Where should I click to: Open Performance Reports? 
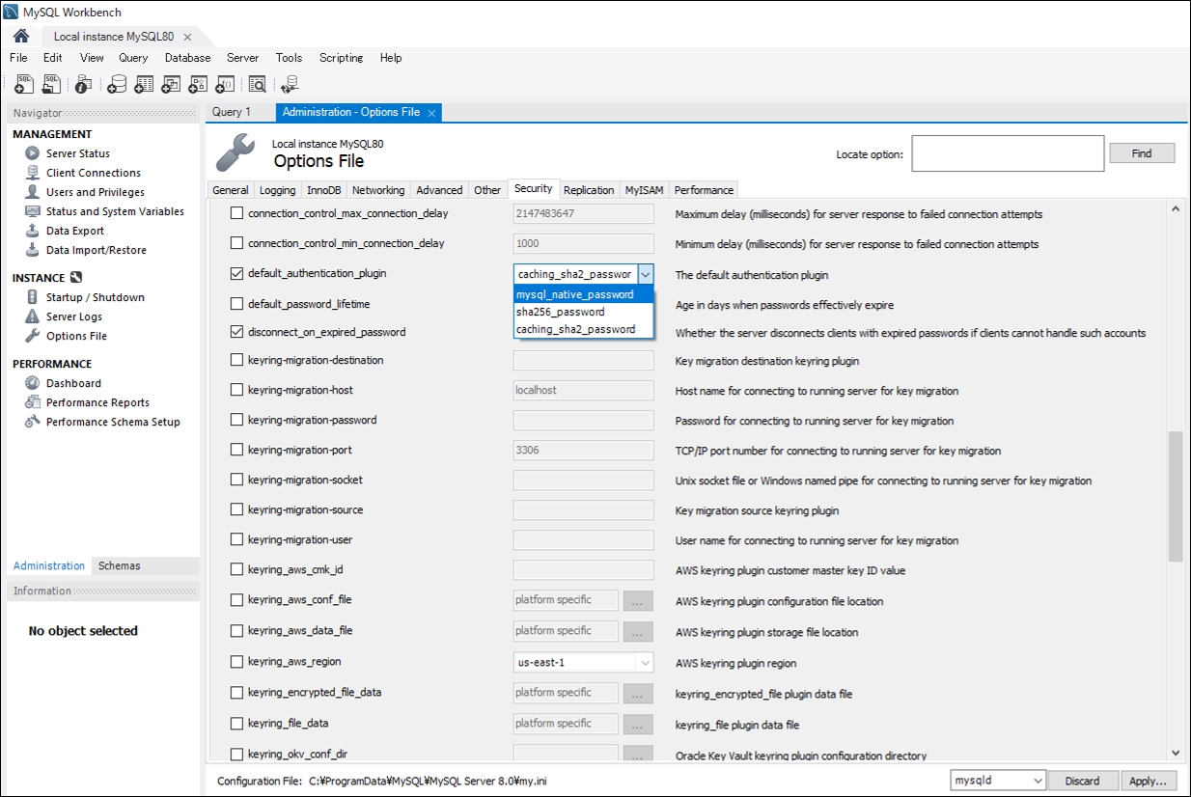pyautogui.click(x=97, y=402)
